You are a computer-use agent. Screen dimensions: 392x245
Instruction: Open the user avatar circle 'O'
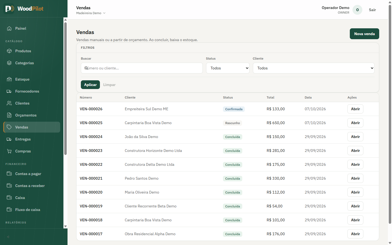(x=357, y=10)
